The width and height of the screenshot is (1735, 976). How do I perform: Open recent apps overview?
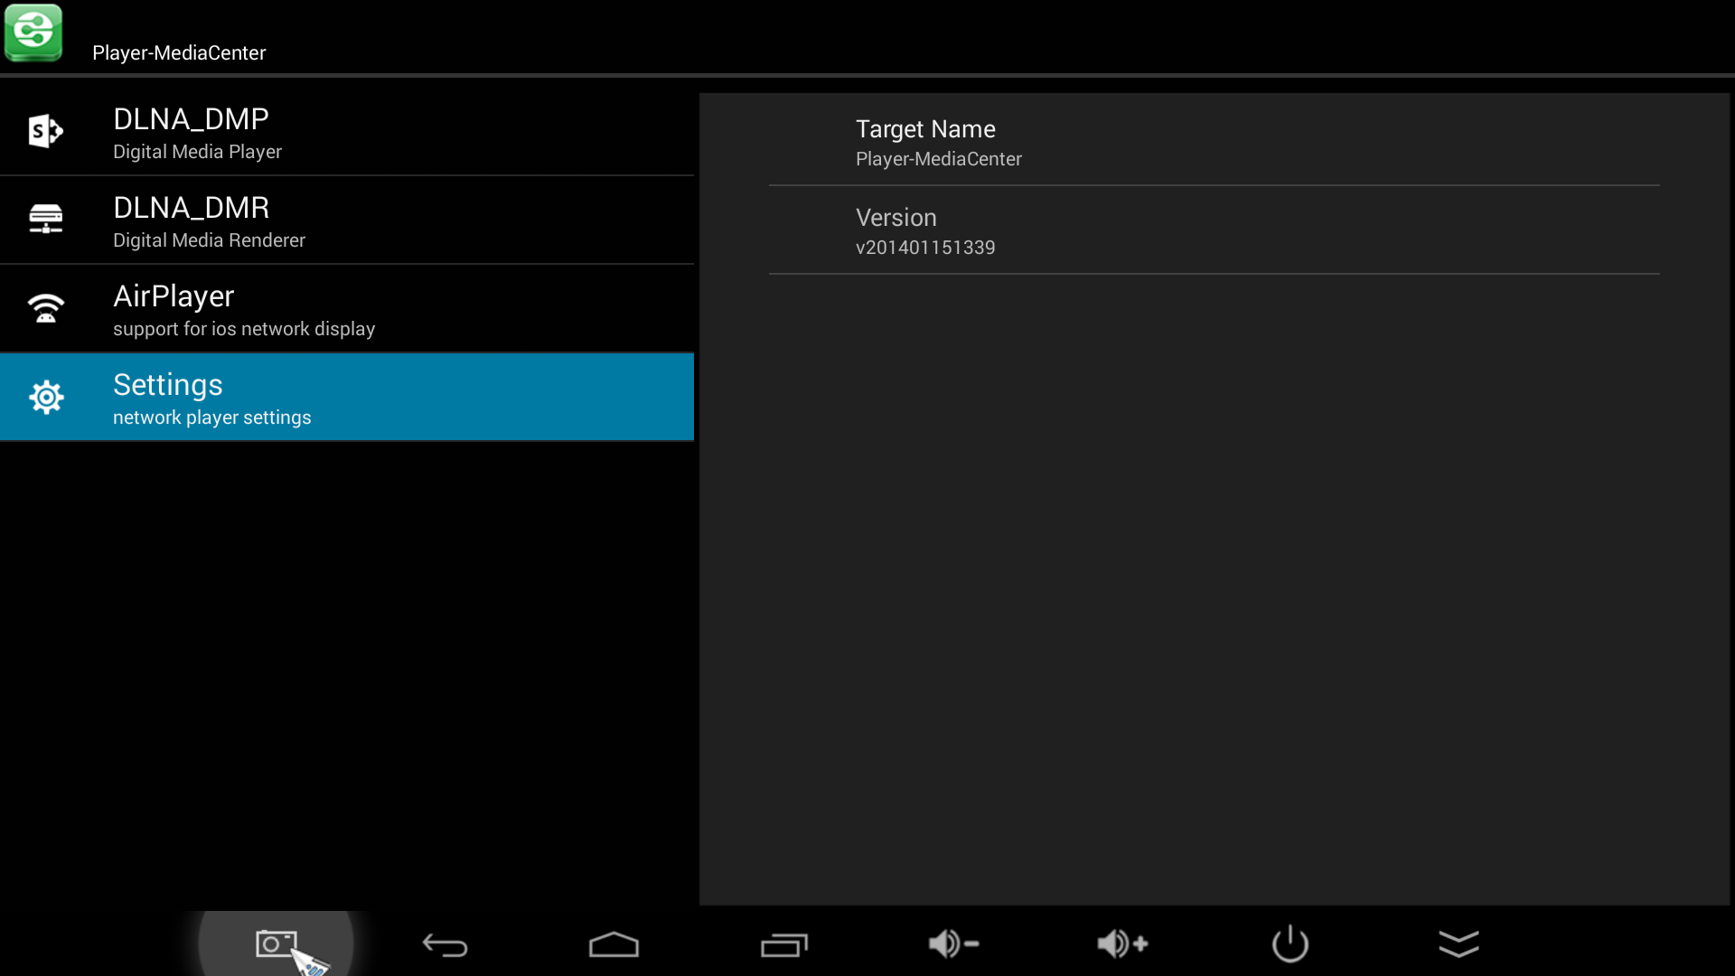click(784, 943)
